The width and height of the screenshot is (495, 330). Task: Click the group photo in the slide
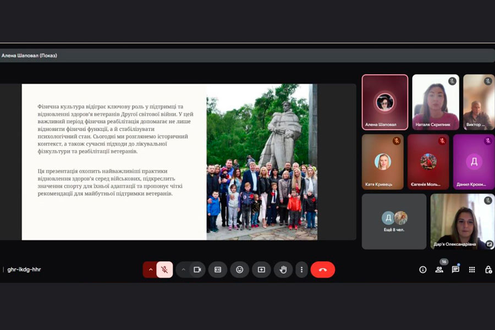pyautogui.click(x=262, y=162)
